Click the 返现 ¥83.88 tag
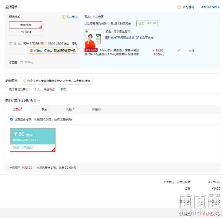 pos(147,23)
